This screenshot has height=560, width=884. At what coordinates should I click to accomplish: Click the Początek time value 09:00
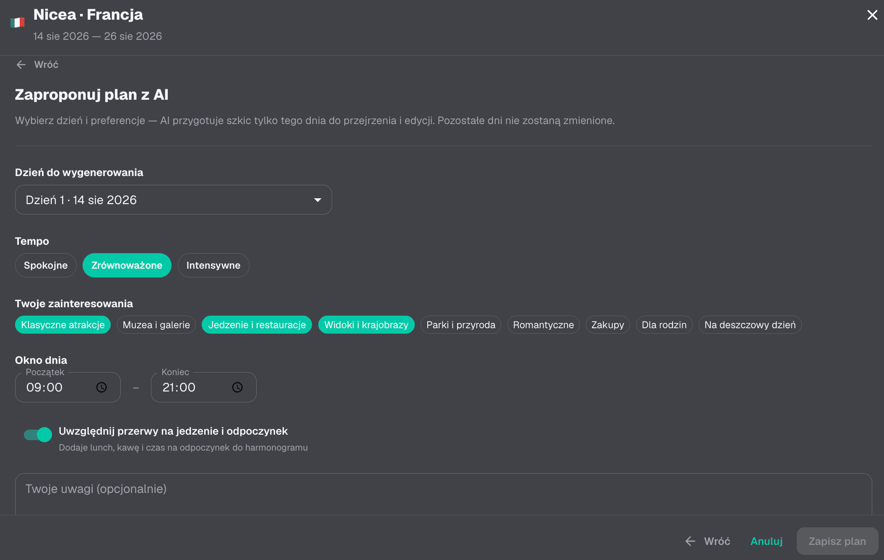point(44,387)
